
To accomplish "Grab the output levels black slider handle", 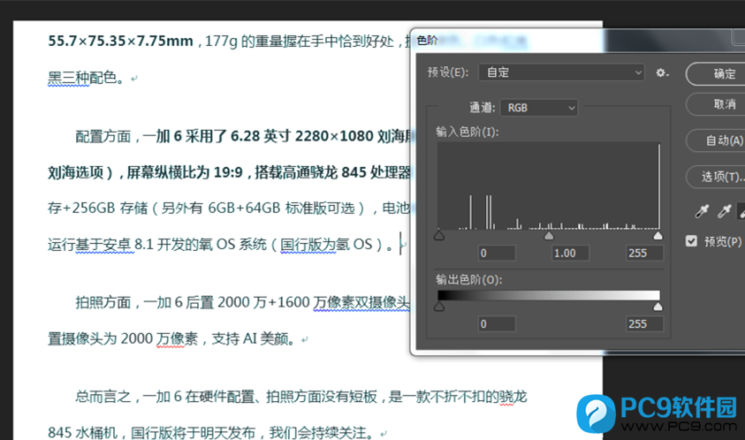I will 439,307.
